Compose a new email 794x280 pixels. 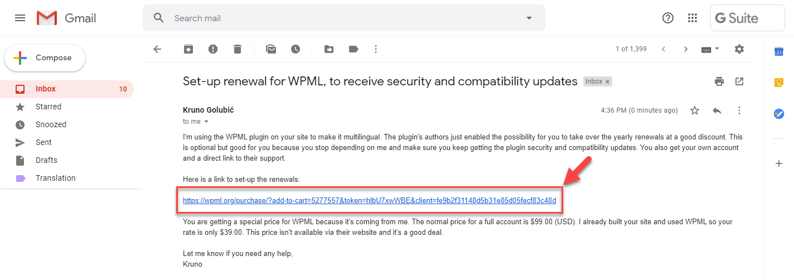click(x=45, y=58)
